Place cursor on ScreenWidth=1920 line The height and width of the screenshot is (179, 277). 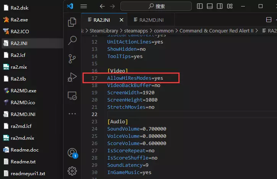click(131, 92)
